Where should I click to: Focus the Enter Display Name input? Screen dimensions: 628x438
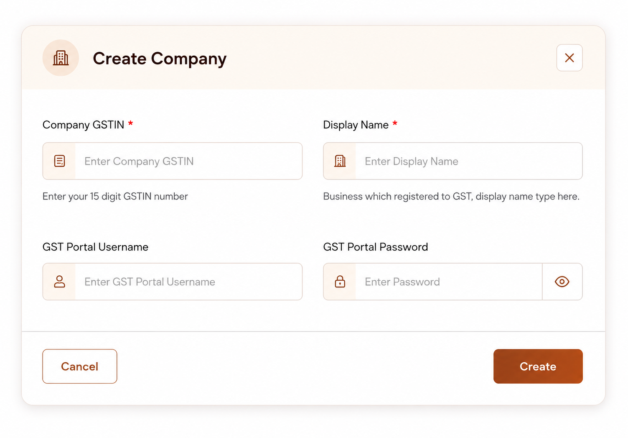click(x=468, y=161)
